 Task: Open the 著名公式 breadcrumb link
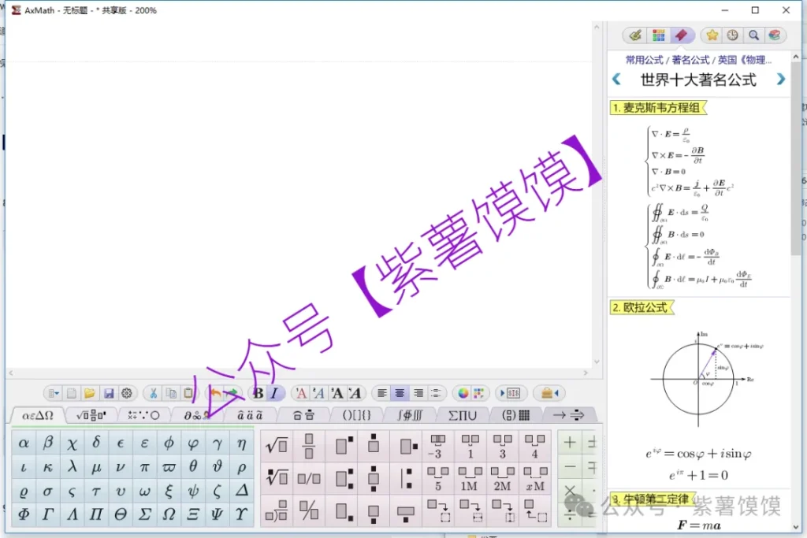pos(690,60)
